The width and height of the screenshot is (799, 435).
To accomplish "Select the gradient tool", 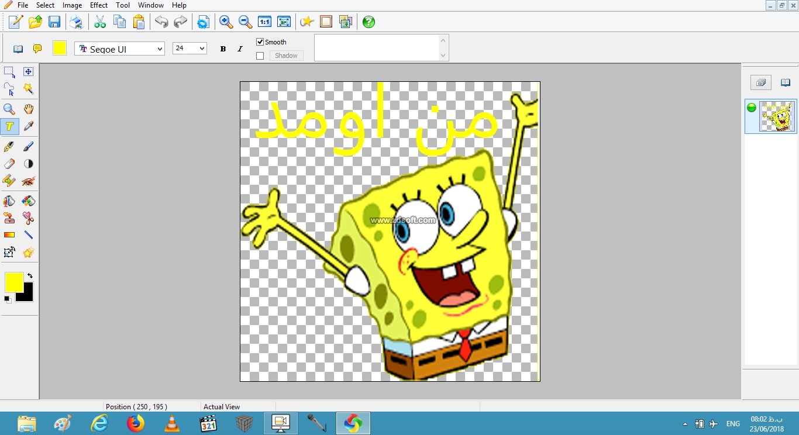I will (x=9, y=235).
